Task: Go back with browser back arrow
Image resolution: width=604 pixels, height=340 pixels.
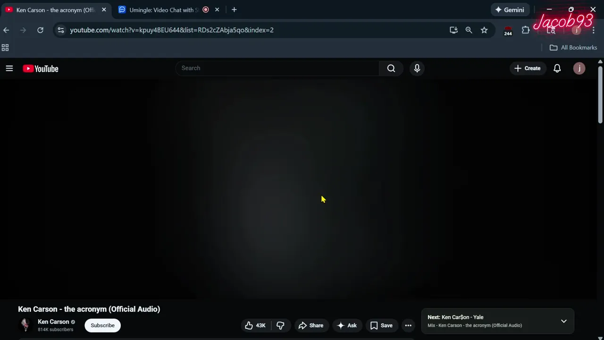Action: (6, 30)
